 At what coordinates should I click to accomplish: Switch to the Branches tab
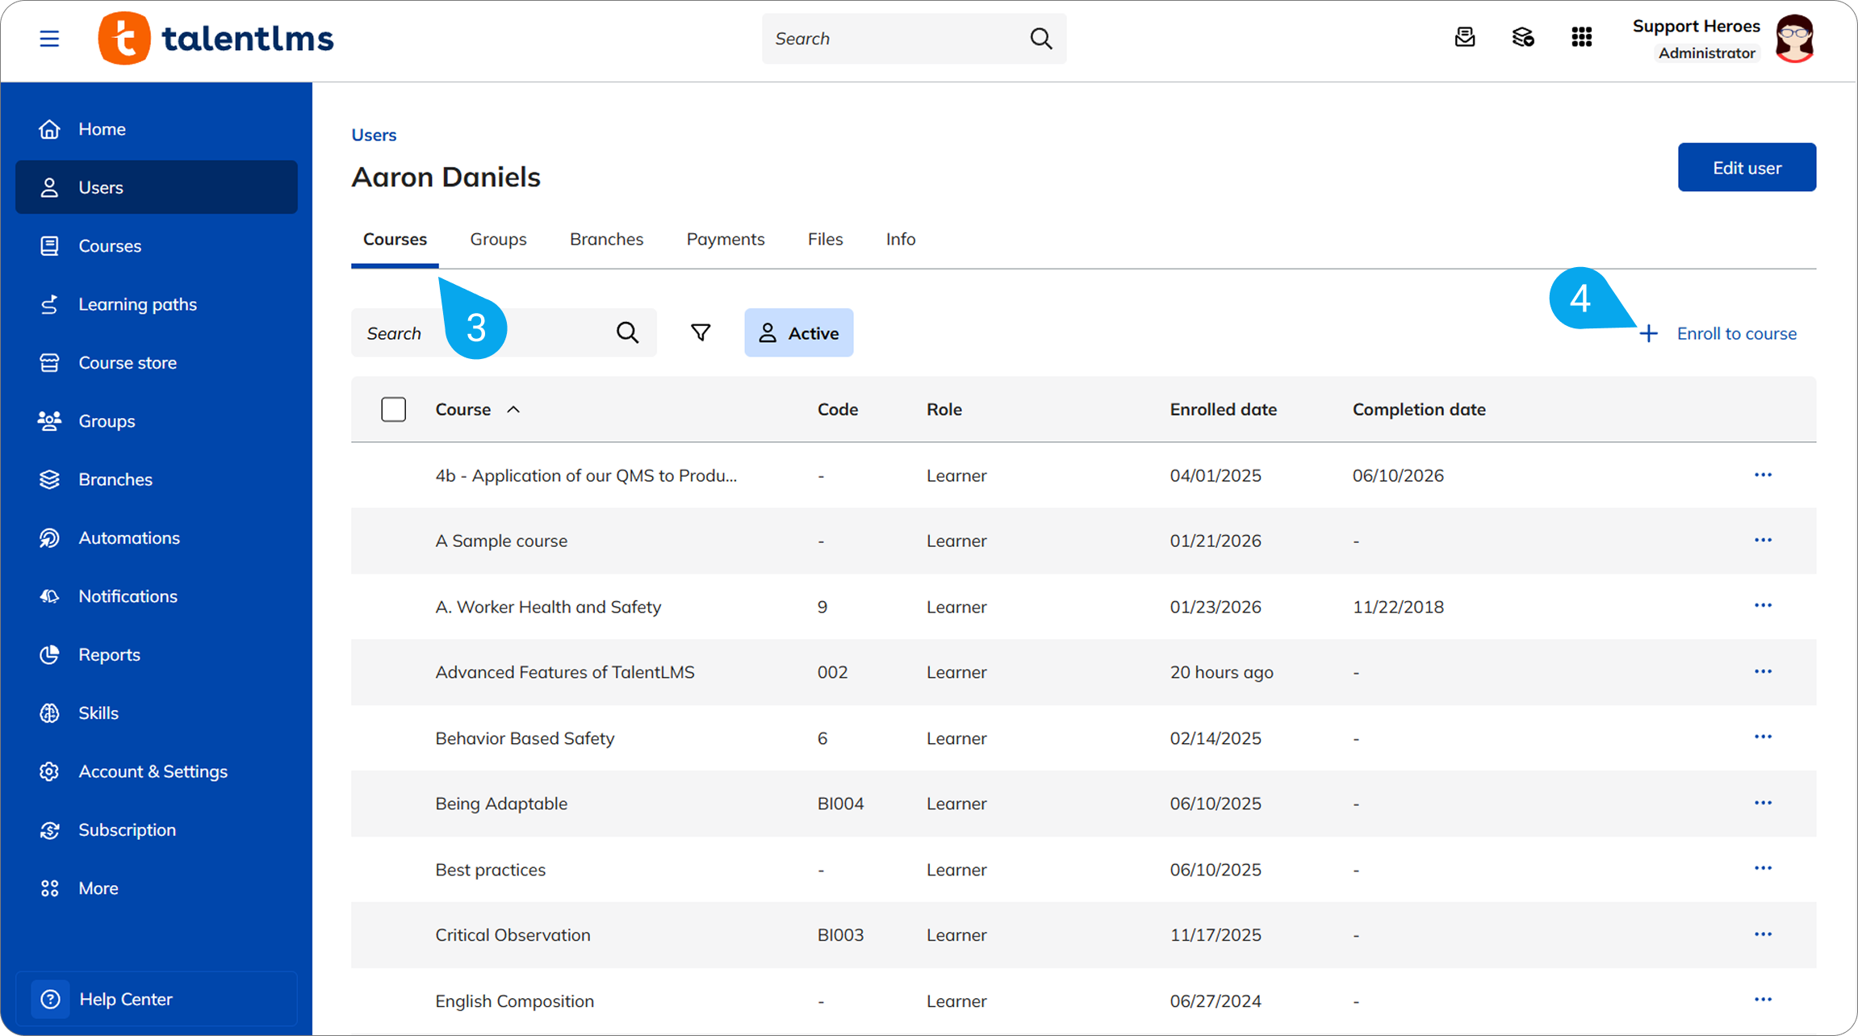pos(606,240)
